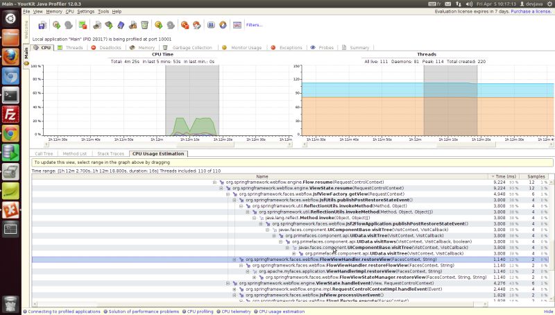The width and height of the screenshot is (555, 315).
Task: Click Hide link in bottom bar
Action: coord(548,312)
